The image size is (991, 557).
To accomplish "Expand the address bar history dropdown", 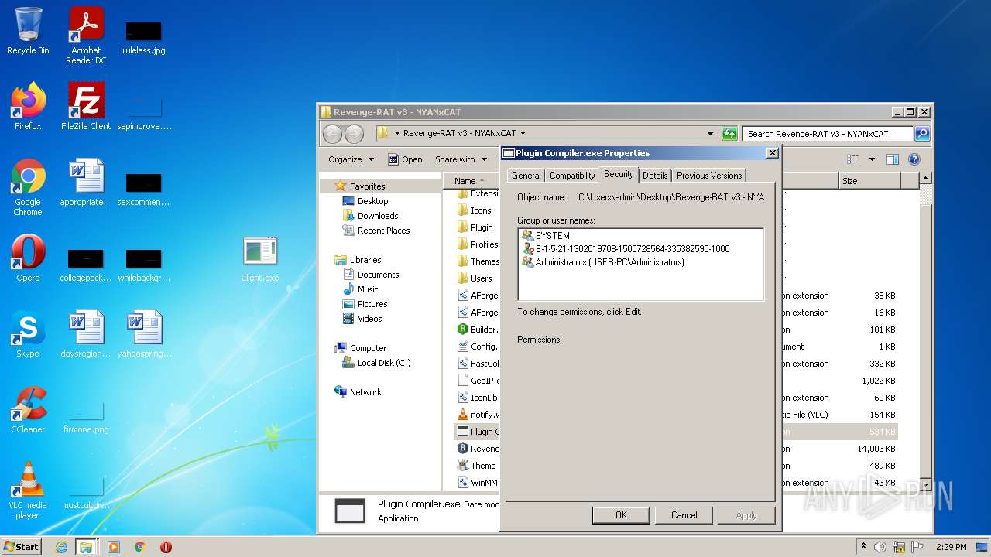I will point(710,134).
